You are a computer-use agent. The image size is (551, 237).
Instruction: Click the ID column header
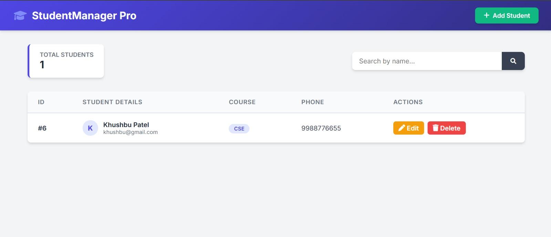coord(41,102)
